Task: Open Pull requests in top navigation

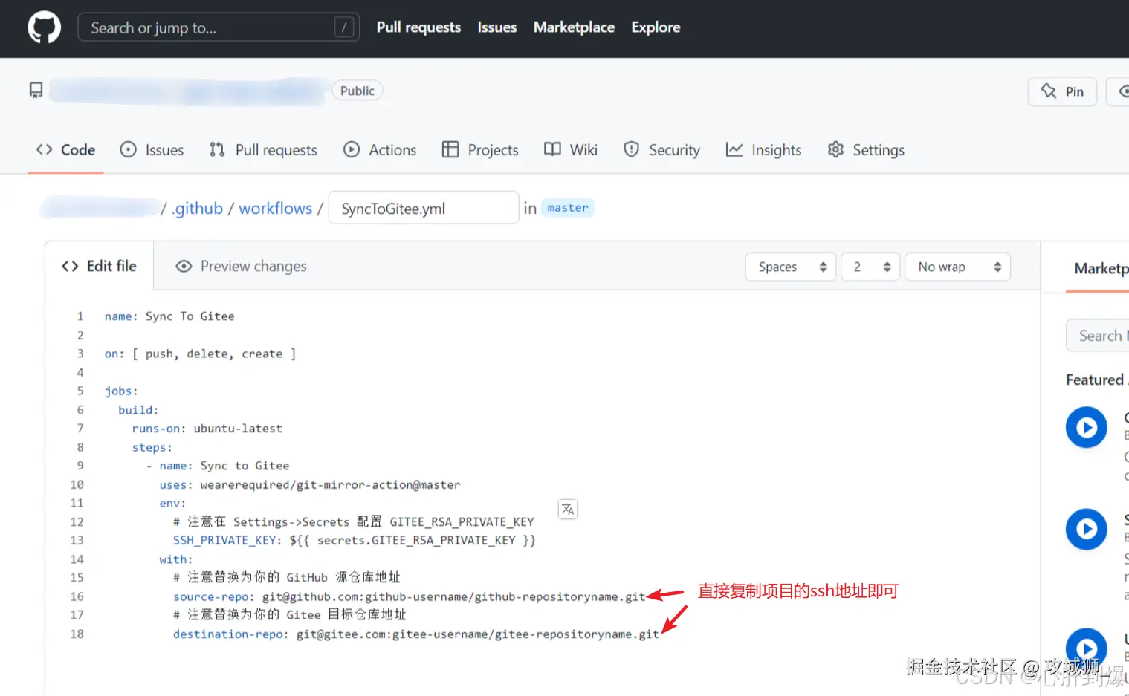Action: [418, 27]
